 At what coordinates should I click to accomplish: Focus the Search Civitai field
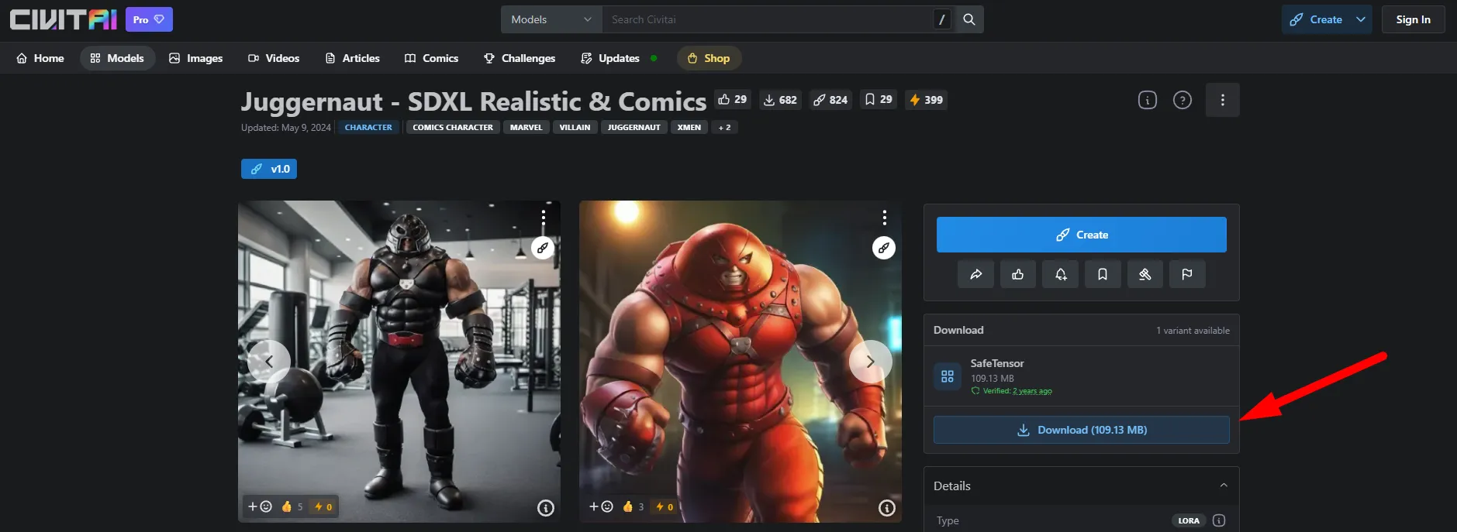click(x=768, y=19)
